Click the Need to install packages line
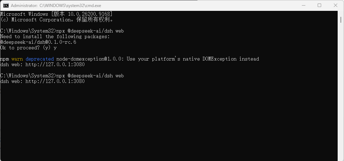Viewport: 344px width, 161px height. pyautogui.click(x=55, y=36)
